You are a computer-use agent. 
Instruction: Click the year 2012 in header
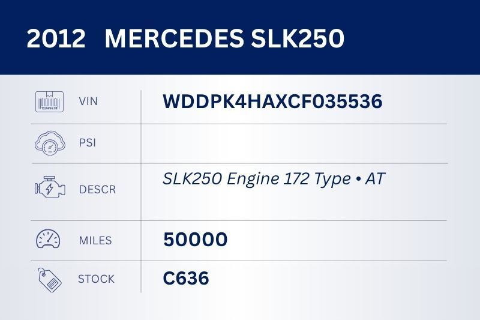pos(56,39)
